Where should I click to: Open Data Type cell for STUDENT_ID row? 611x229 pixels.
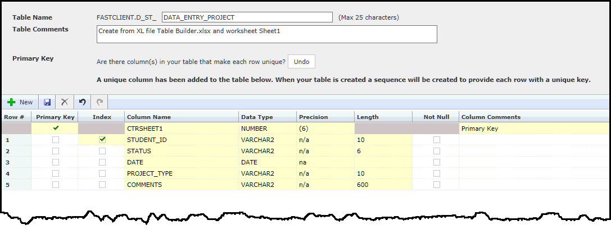pyautogui.click(x=267, y=140)
